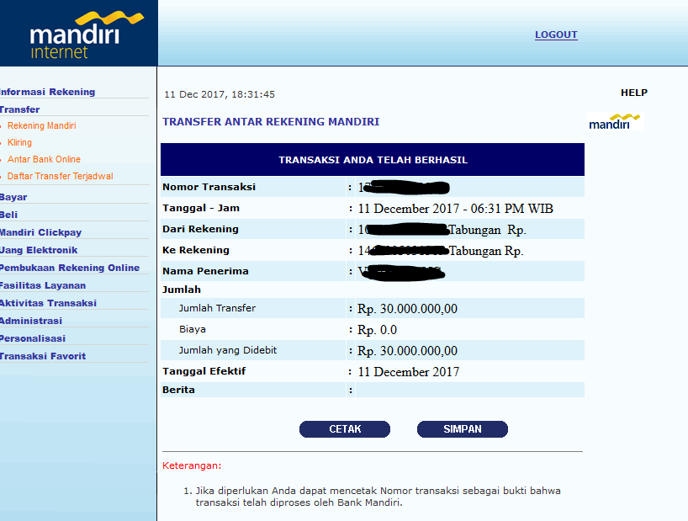The image size is (688, 521).
Task: Open Informasi Rekening menu
Action: [x=48, y=92]
